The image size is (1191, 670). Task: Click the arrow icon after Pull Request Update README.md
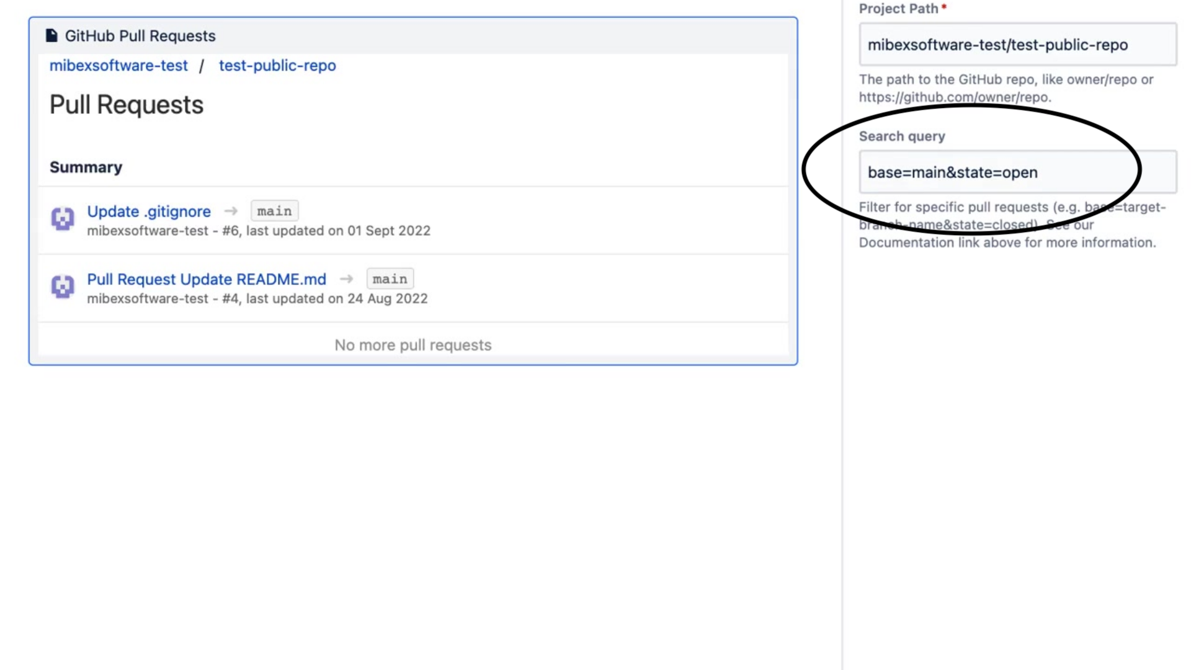(x=346, y=279)
